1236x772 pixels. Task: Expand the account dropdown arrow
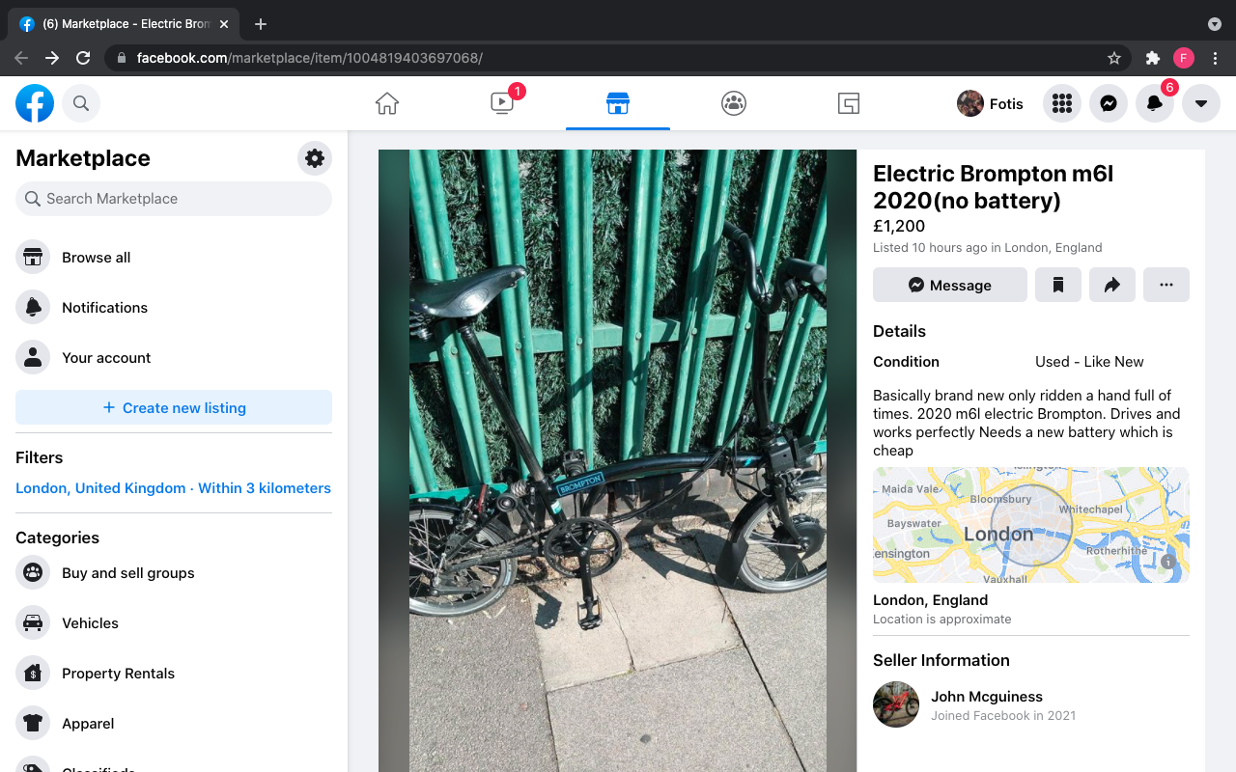point(1201,103)
